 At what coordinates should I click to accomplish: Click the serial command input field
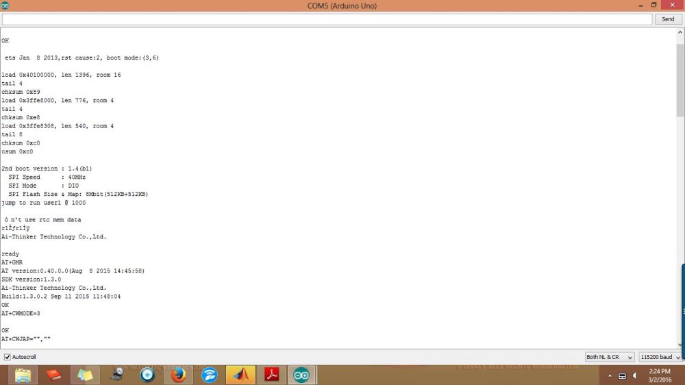[x=327, y=19]
